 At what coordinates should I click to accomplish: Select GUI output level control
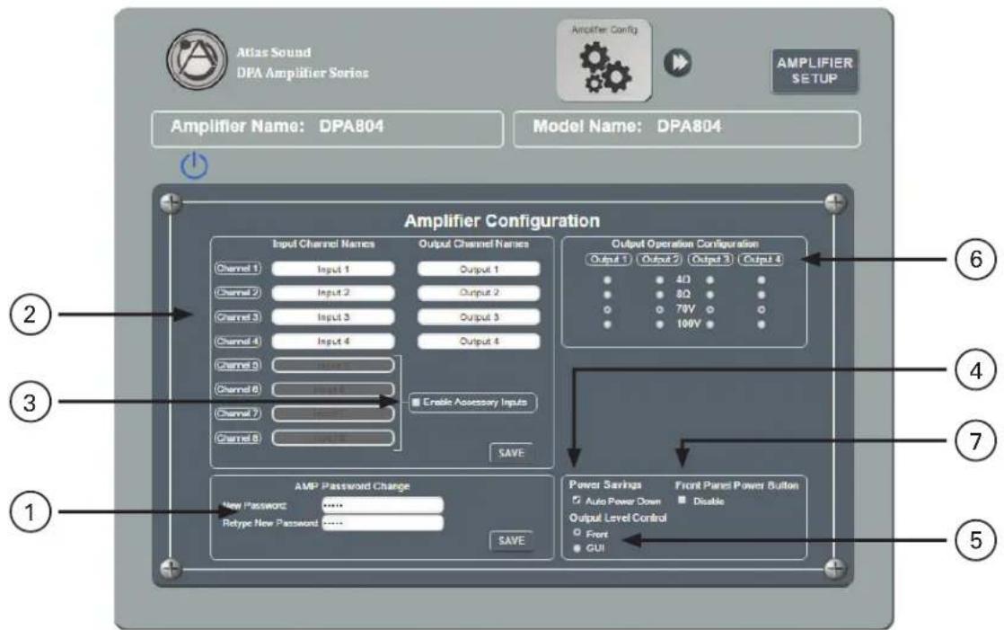pyautogui.click(x=577, y=548)
